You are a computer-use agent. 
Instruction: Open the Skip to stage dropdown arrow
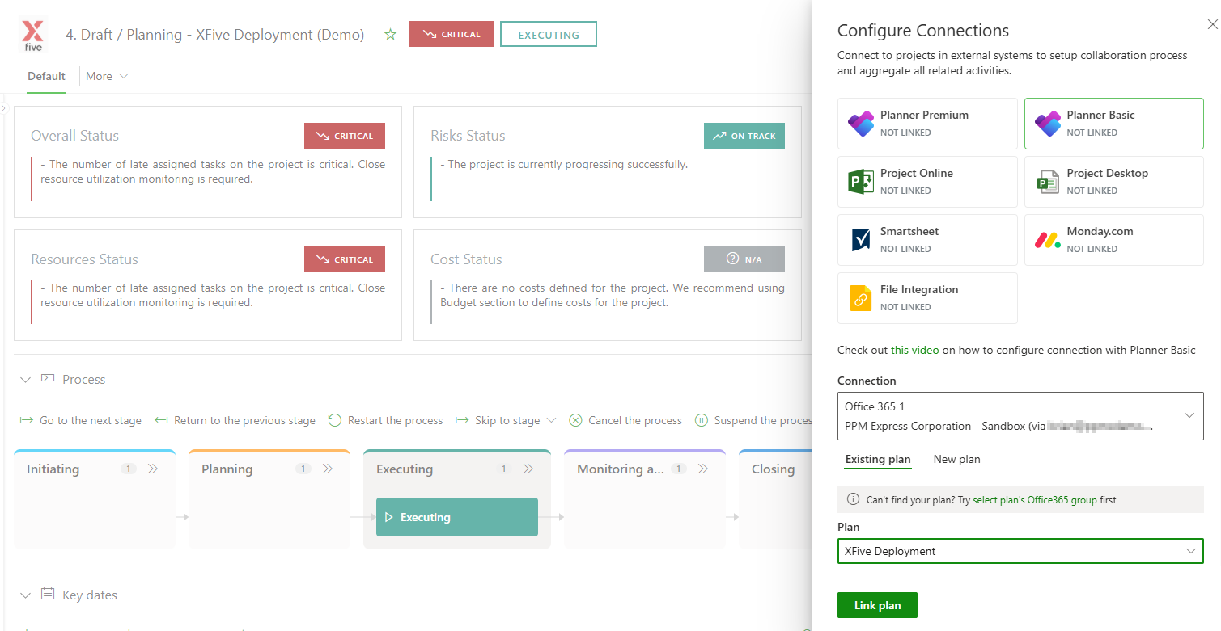tap(551, 420)
